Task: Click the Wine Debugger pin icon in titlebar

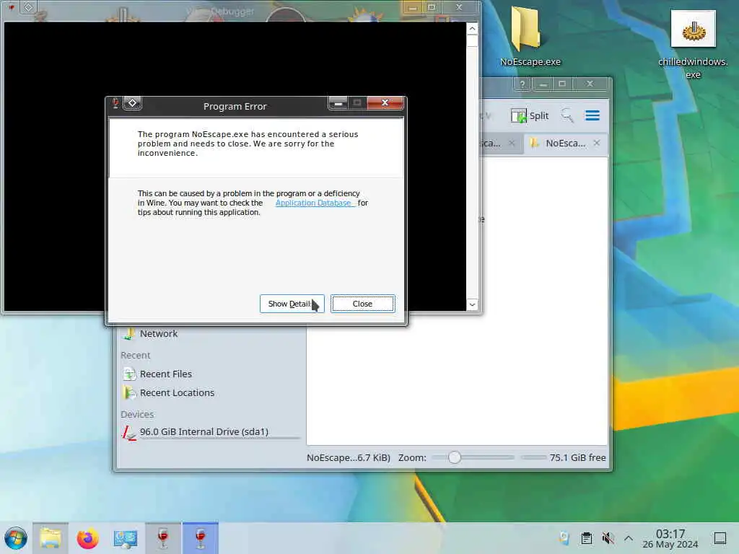Action: pos(29,7)
